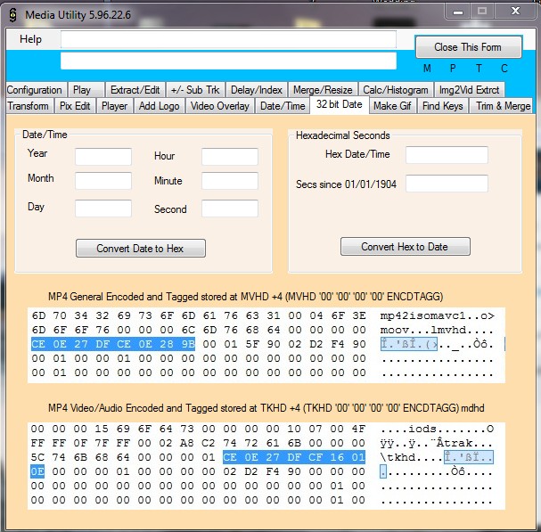Click the T letter link
This screenshot has width=541, height=532.
coord(479,69)
